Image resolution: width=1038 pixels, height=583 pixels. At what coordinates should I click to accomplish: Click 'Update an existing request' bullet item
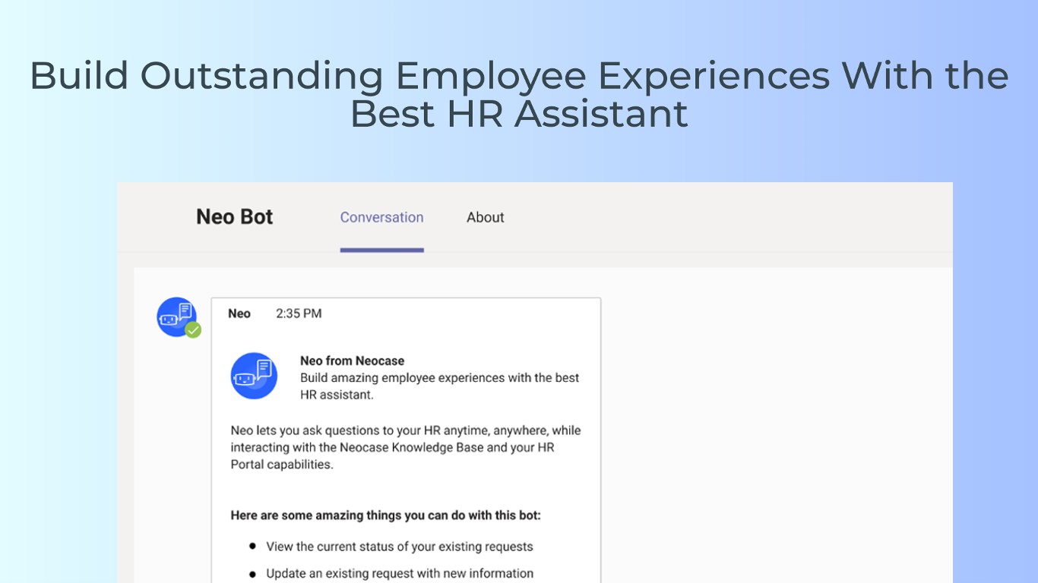click(400, 573)
